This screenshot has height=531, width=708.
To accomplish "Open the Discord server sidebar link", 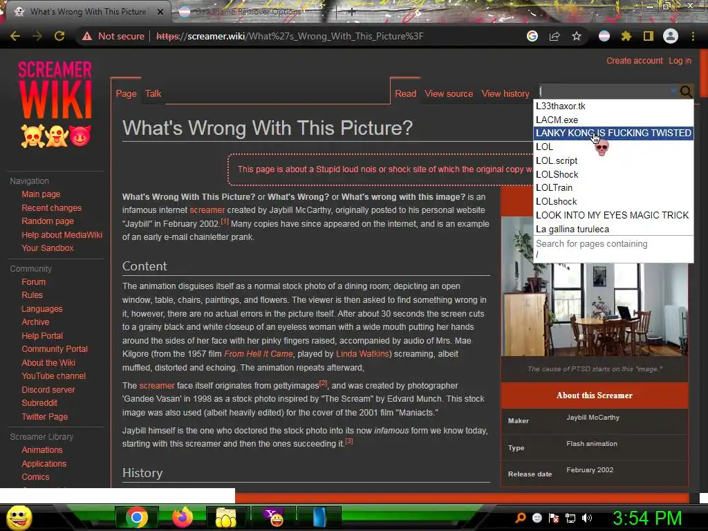I will point(48,390).
